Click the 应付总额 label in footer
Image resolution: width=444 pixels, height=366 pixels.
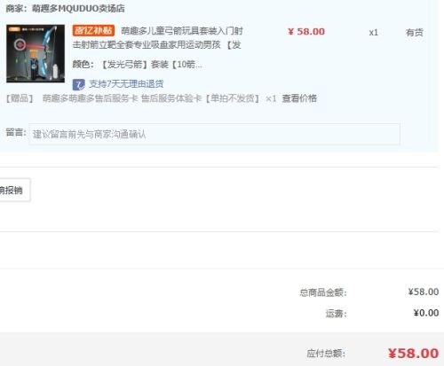click(x=326, y=354)
